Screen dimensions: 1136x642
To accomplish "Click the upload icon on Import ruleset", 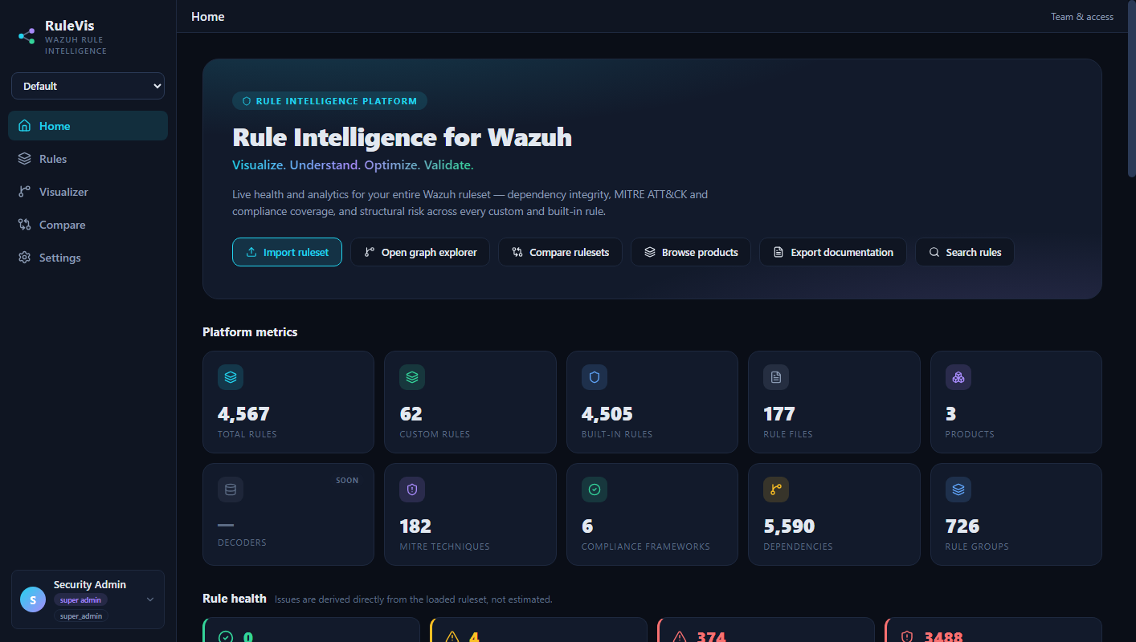I will (251, 252).
